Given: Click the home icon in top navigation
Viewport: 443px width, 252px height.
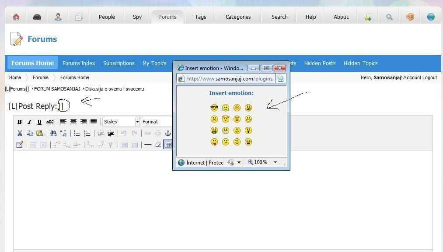Looking at the screenshot, I should (x=16, y=17).
